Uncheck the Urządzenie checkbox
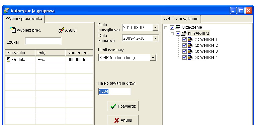 pyautogui.click(x=172, y=27)
